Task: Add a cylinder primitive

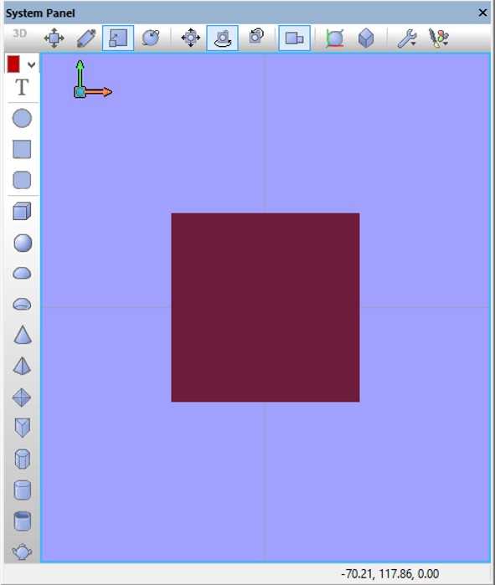Action: point(23,490)
